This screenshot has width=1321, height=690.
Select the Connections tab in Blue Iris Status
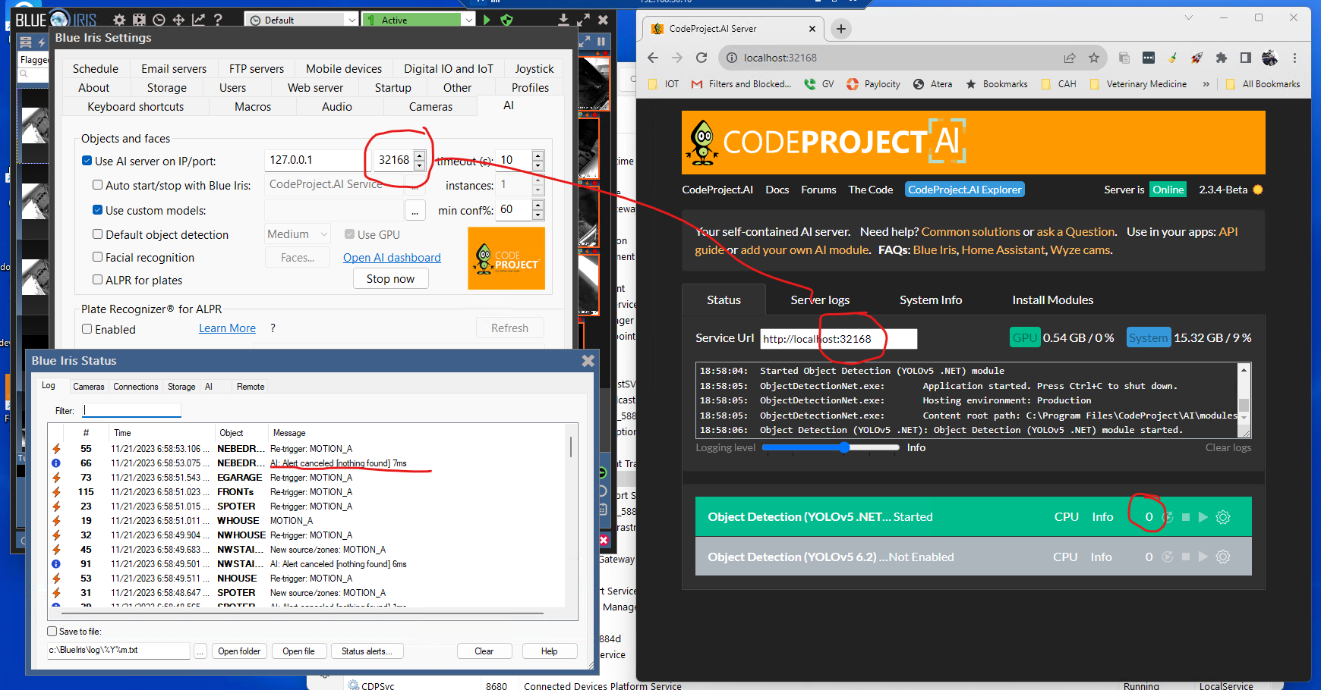(x=136, y=387)
